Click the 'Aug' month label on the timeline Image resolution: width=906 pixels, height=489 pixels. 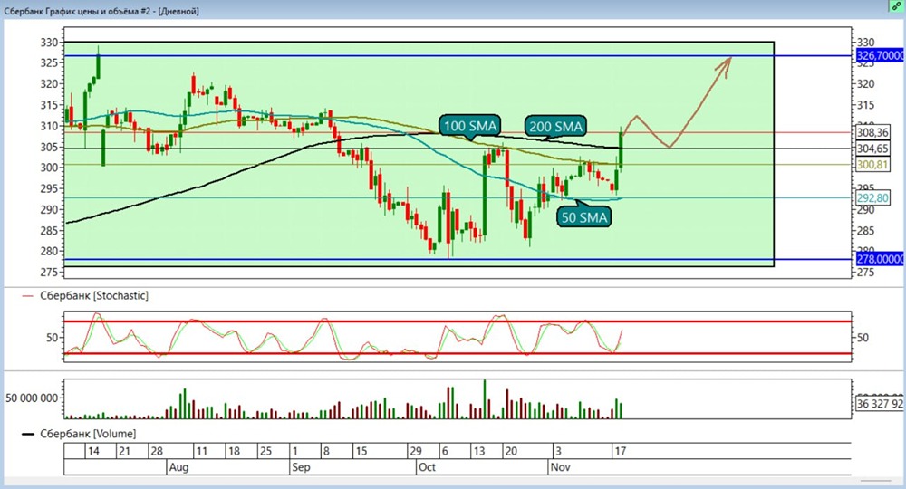pos(178,467)
